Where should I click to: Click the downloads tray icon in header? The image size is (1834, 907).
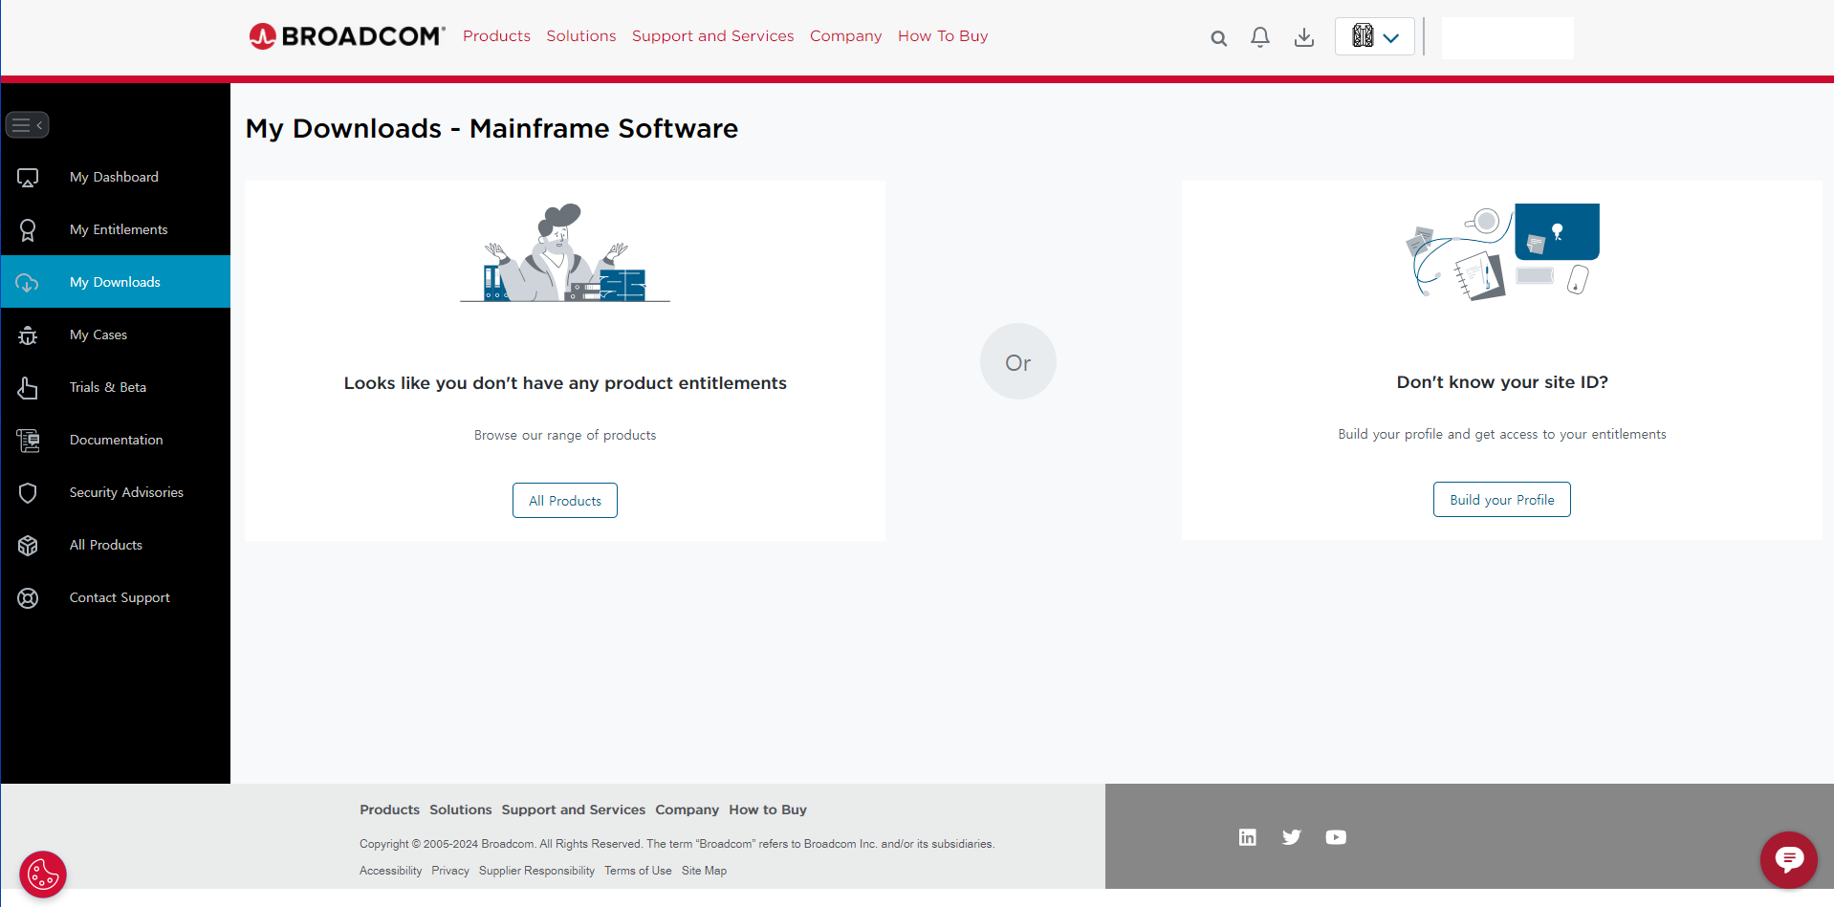1304,37
